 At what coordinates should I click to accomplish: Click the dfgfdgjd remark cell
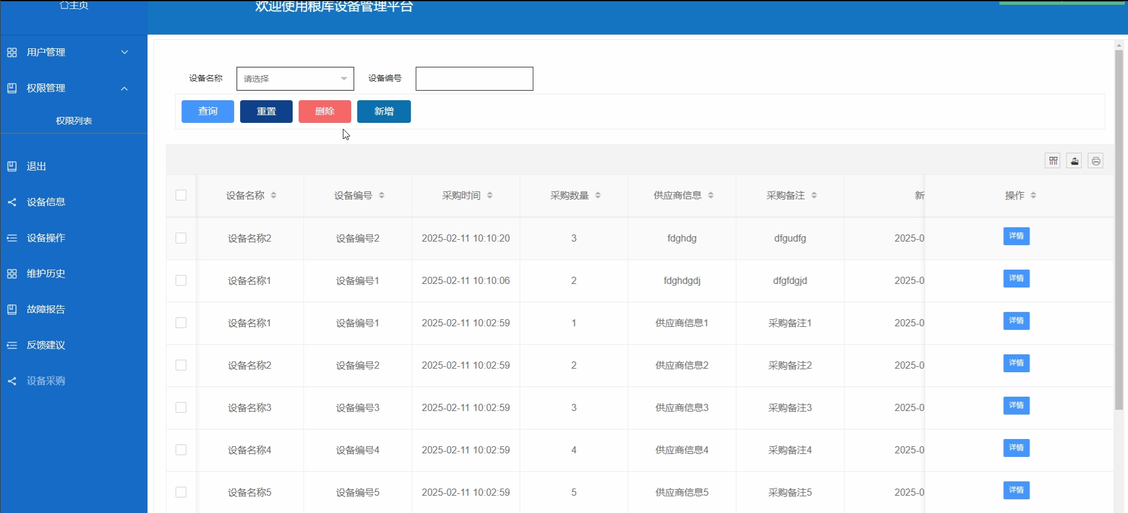pyautogui.click(x=790, y=280)
